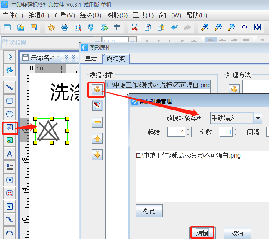Choose the barcode tool in left sidebar

tap(9, 180)
